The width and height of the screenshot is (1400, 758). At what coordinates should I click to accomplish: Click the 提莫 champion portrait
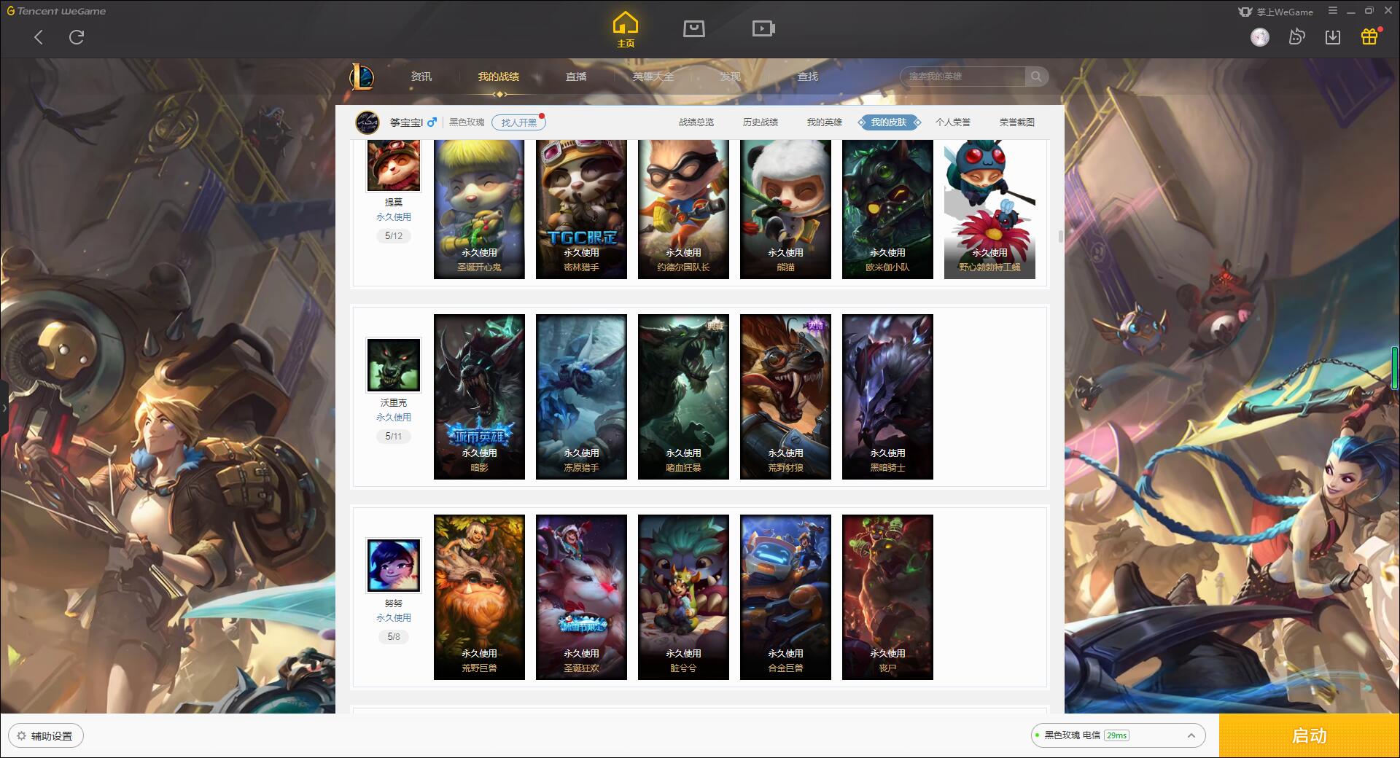click(394, 165)
